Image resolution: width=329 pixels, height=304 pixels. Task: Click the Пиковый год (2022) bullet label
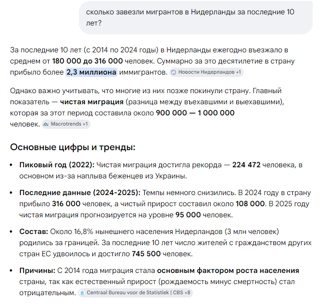pyautogui.click(x=57, y=165)
